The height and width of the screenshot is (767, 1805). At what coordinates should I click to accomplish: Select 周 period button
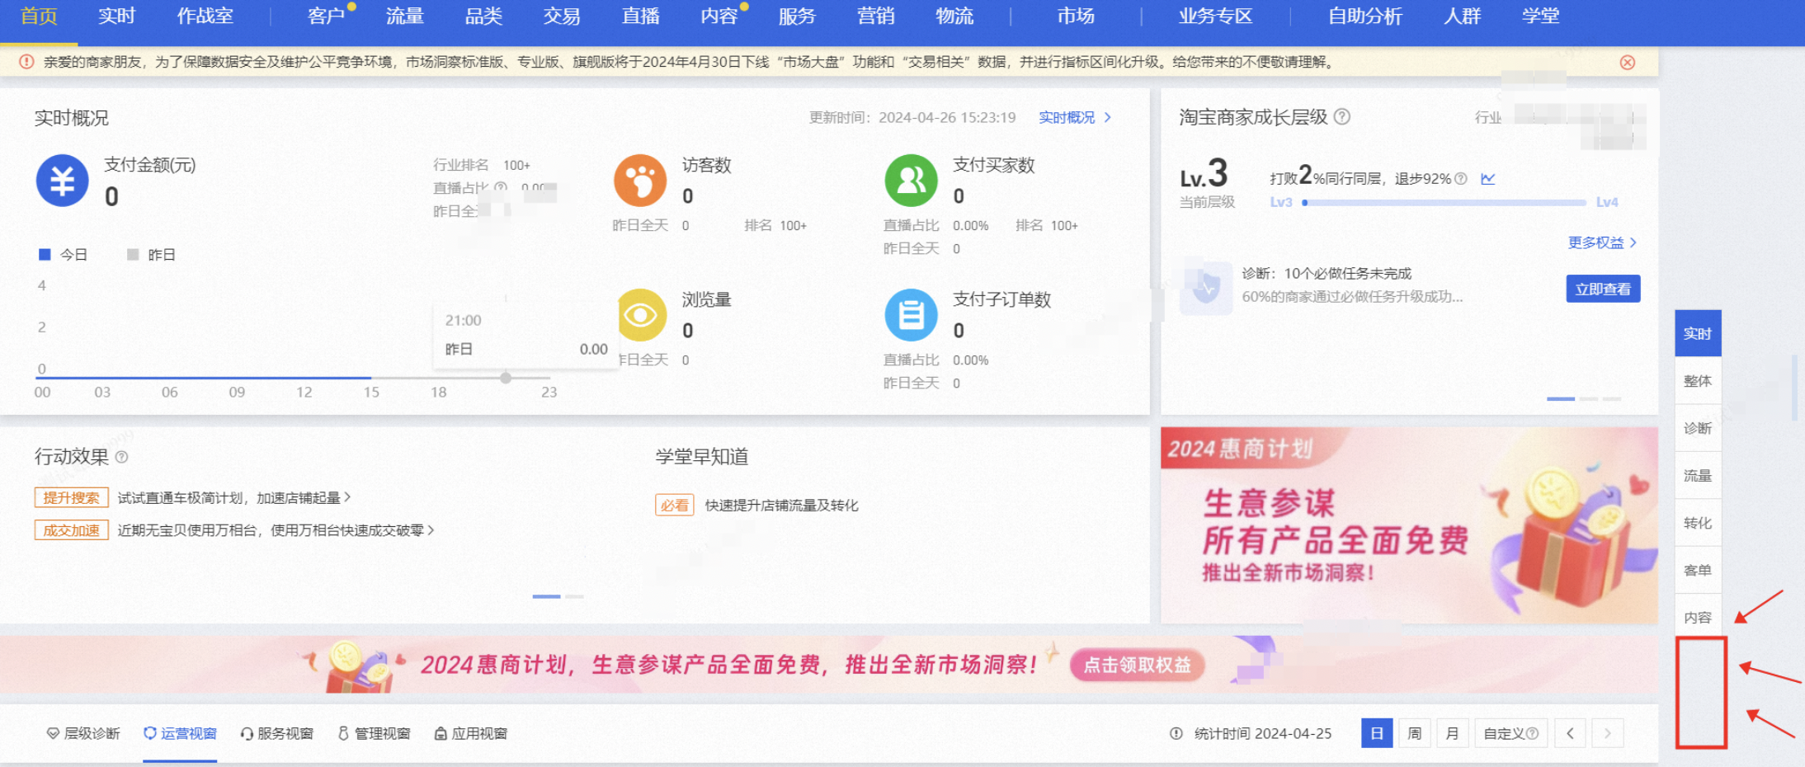click(1414, 733)
